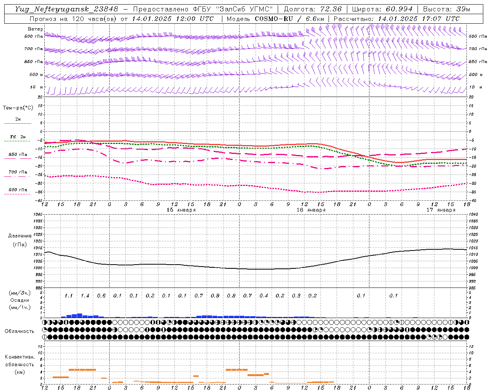Click the 'Осадки' precipitation panel label

point(20,300)
